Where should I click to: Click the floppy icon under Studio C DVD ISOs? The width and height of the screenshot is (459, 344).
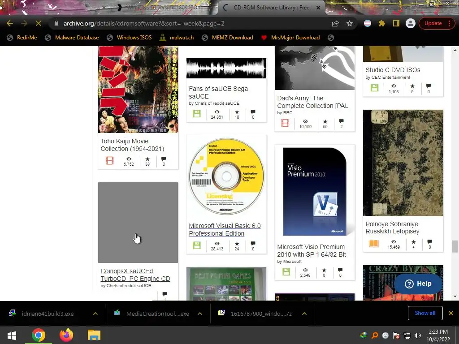[x=374, y=87]
